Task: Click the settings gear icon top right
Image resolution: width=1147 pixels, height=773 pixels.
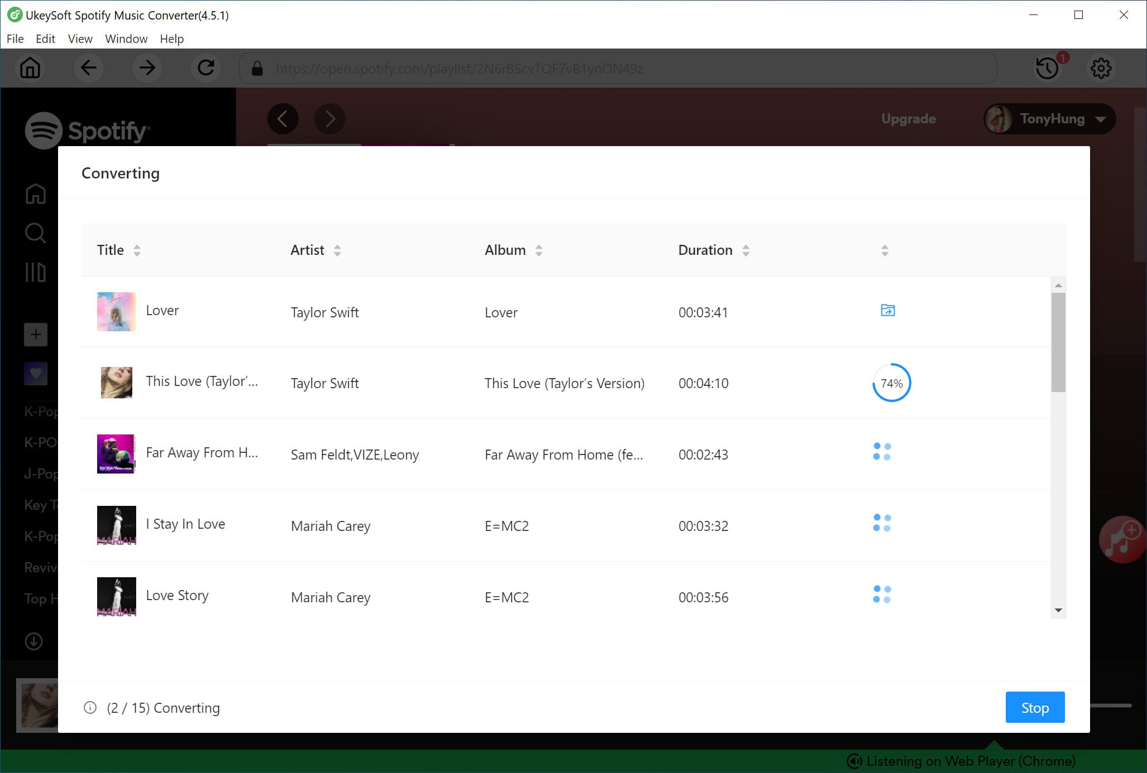Action: pyautogui.click(x=1101, y=68)
